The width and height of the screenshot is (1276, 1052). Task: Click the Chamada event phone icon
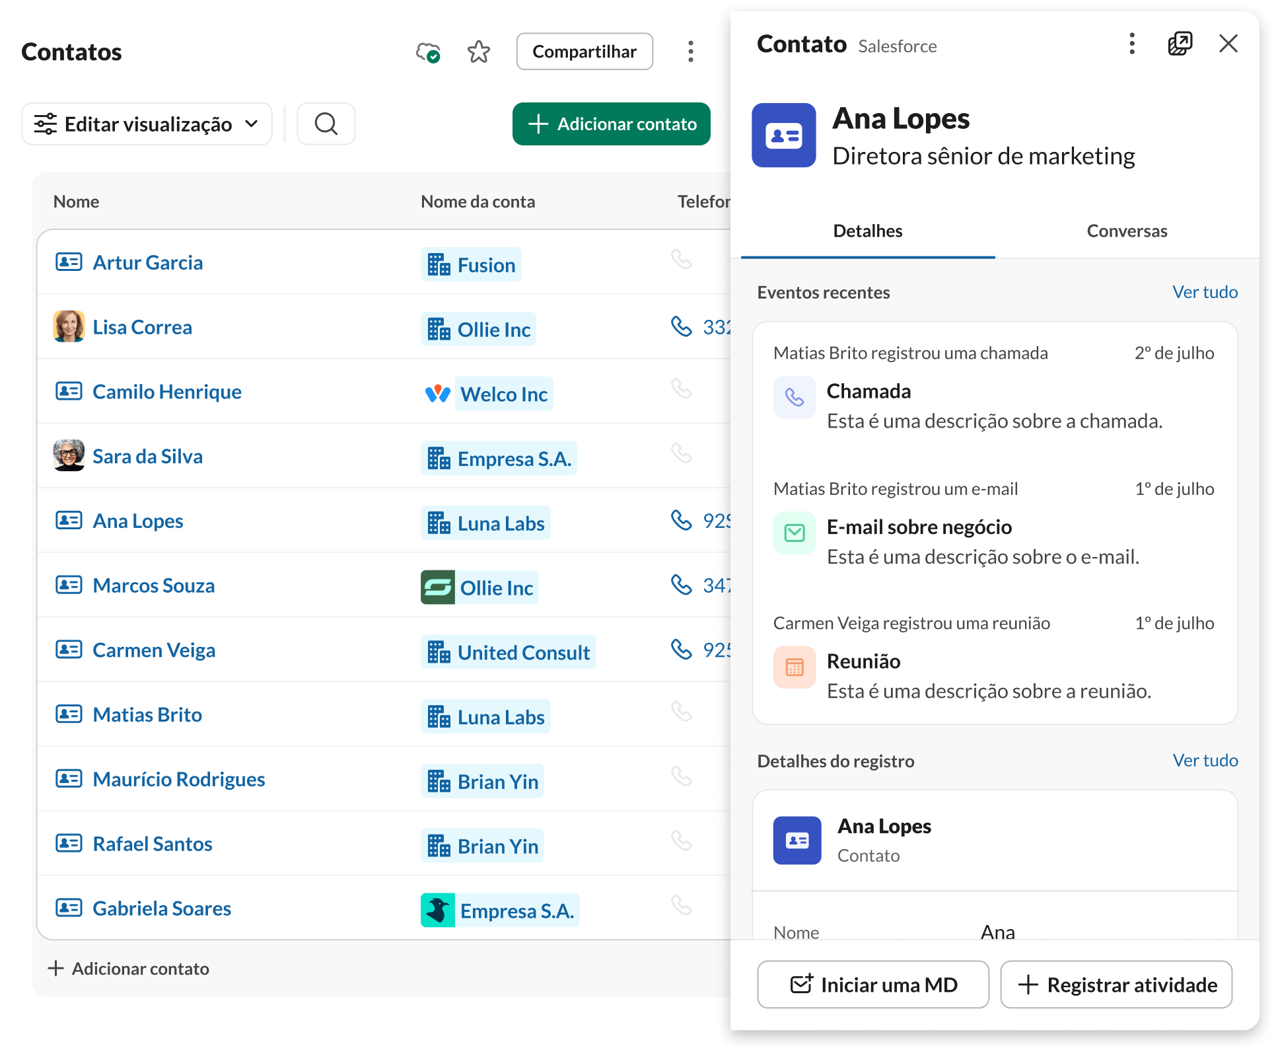[x=795, y=397]
